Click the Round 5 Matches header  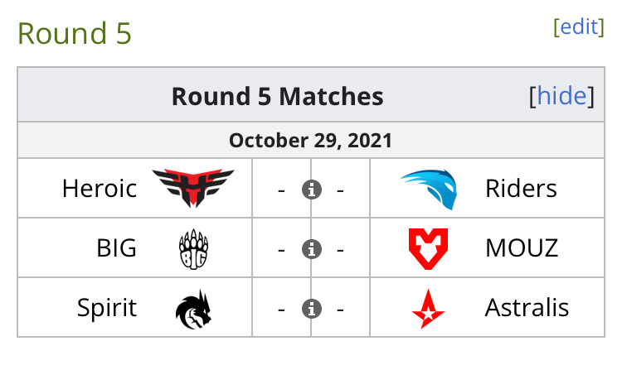coord(278,96)
